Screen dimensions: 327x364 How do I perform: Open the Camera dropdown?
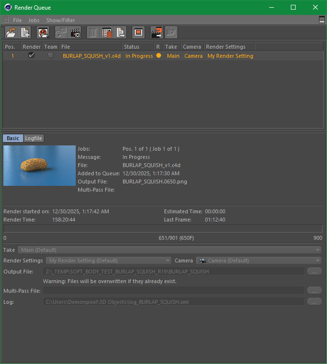point(259,260)
